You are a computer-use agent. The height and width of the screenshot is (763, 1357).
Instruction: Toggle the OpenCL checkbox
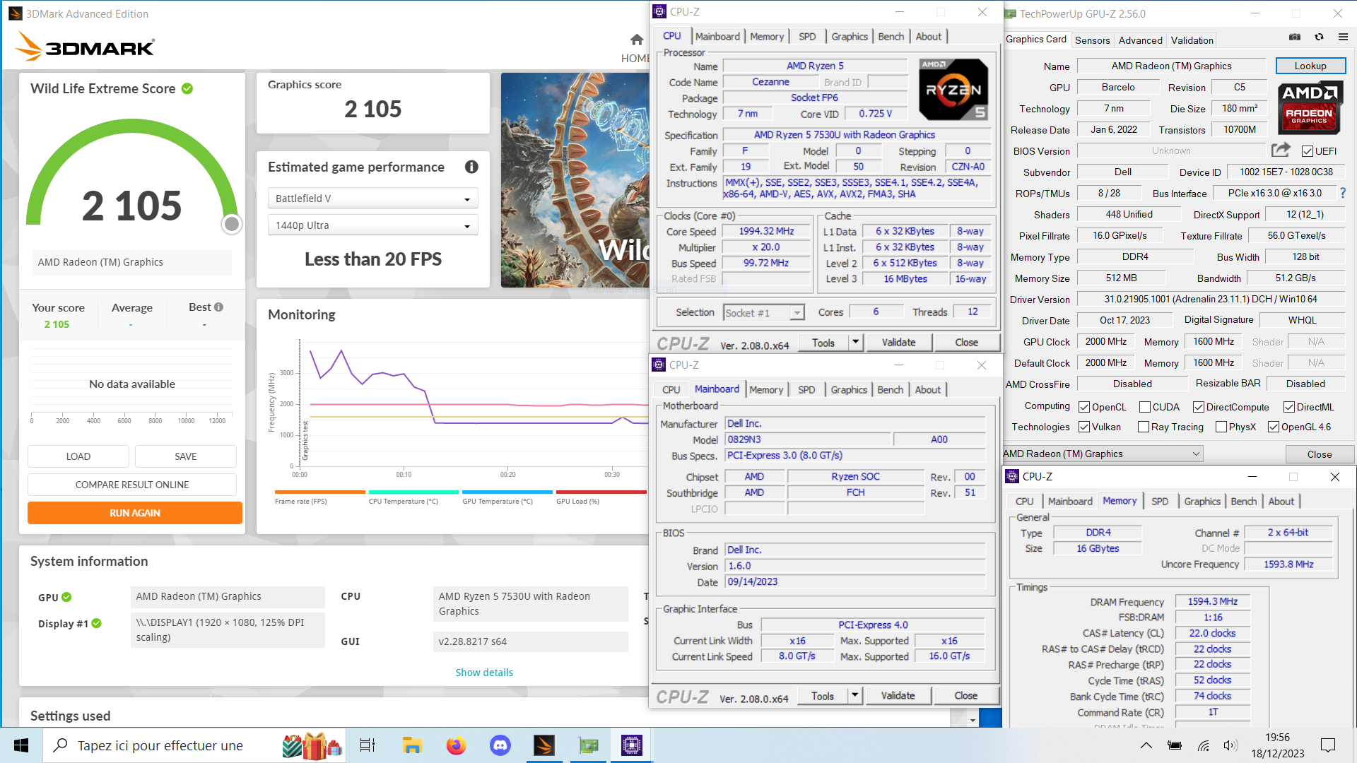[1083, 407]
